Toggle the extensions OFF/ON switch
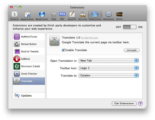The image size is (155, 120). [x=130, y=27]
